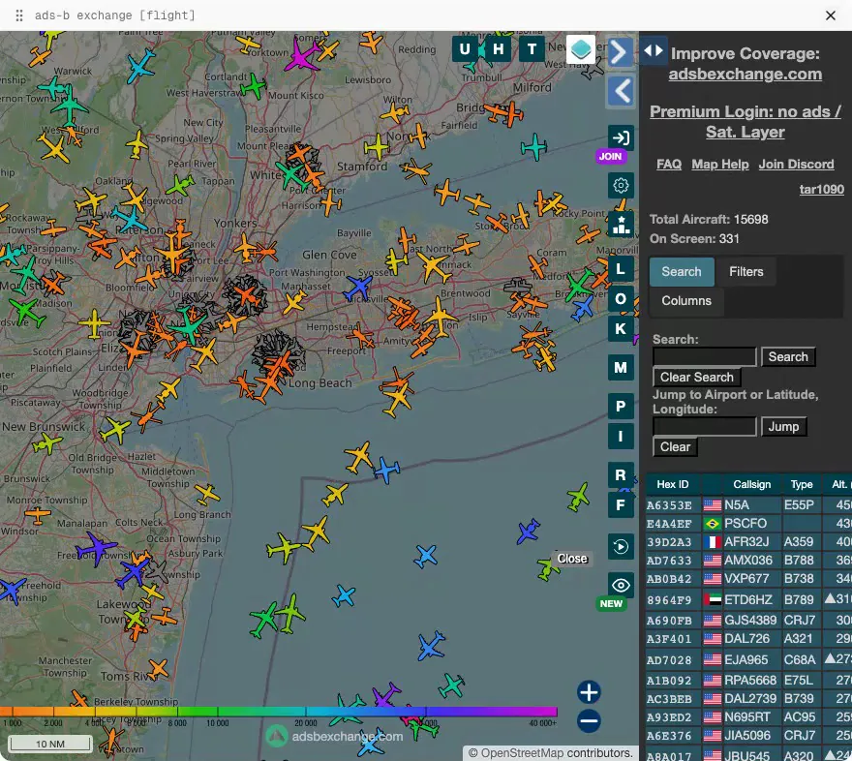852x761 pixels.
Task: Click the Search submit button
Action: [788, 357]
